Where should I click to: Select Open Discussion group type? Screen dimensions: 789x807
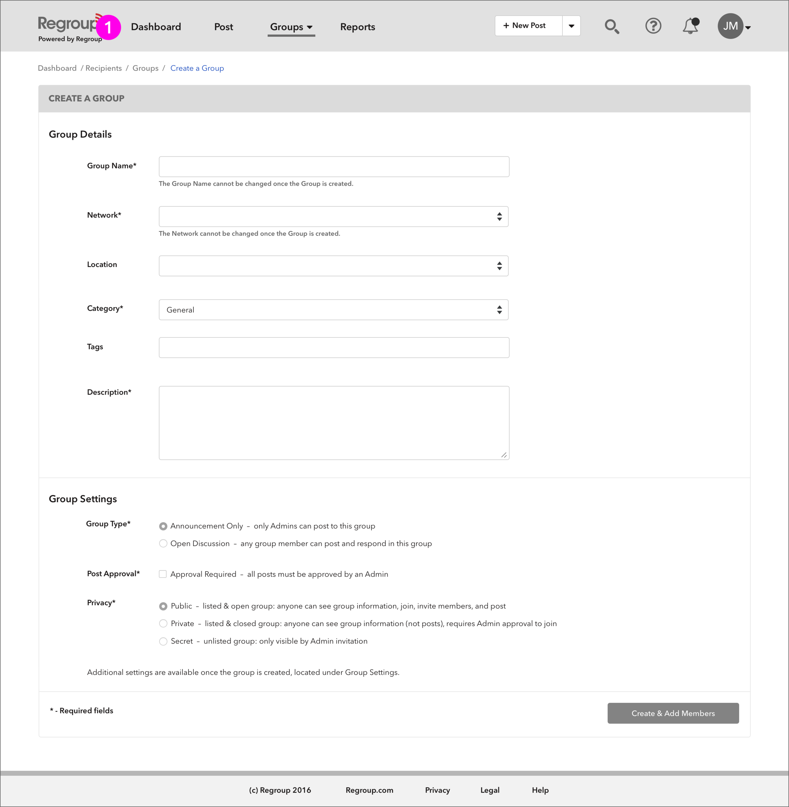coord(163,543)
